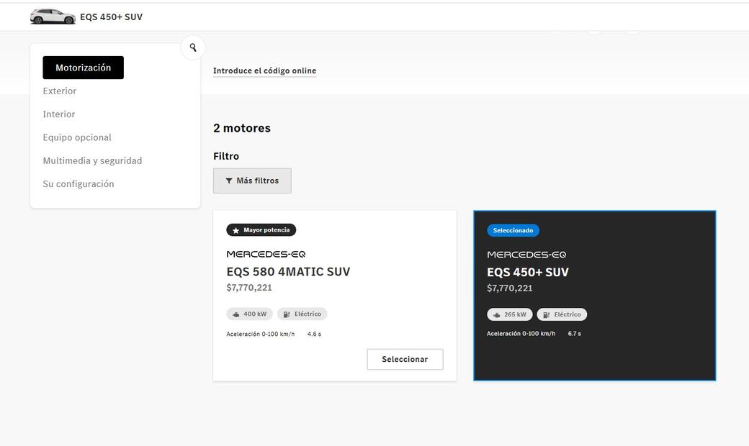Viewport: 749px width, 446px height.
Task: Open the Introduce el código online link
Action: (264, 70)
